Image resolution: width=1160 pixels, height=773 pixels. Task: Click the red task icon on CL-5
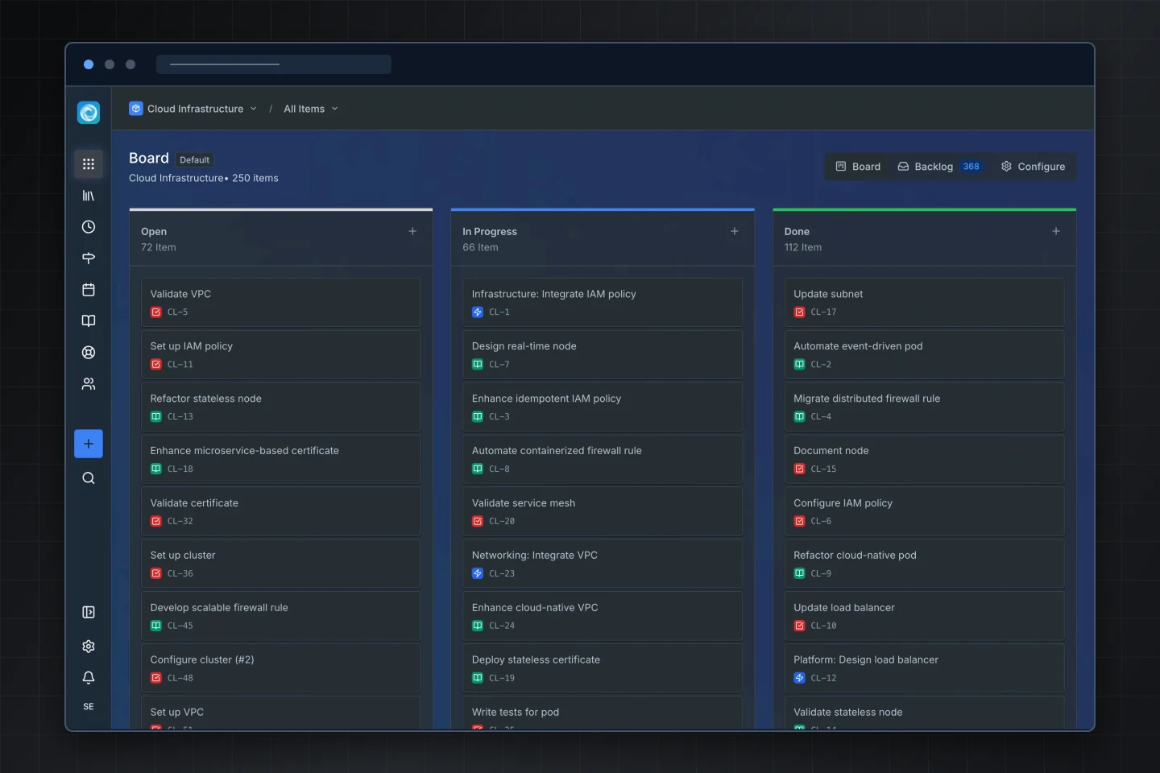click(x=156, y=312)
